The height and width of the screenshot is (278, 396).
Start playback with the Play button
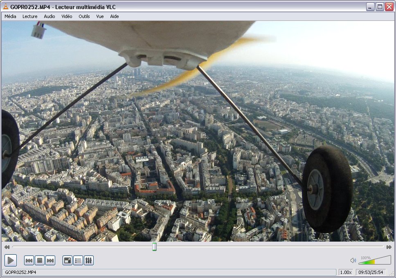[x=11, y=260]
